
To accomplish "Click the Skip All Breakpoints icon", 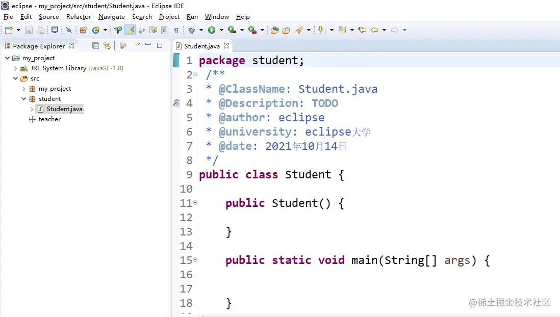I will click(69, 31).
